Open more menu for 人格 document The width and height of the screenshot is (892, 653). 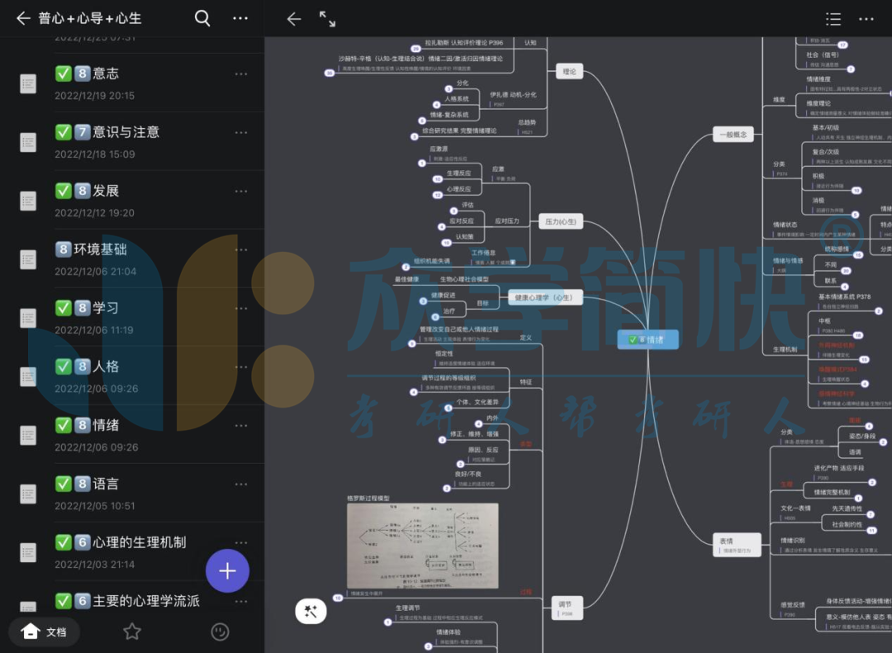241,367
